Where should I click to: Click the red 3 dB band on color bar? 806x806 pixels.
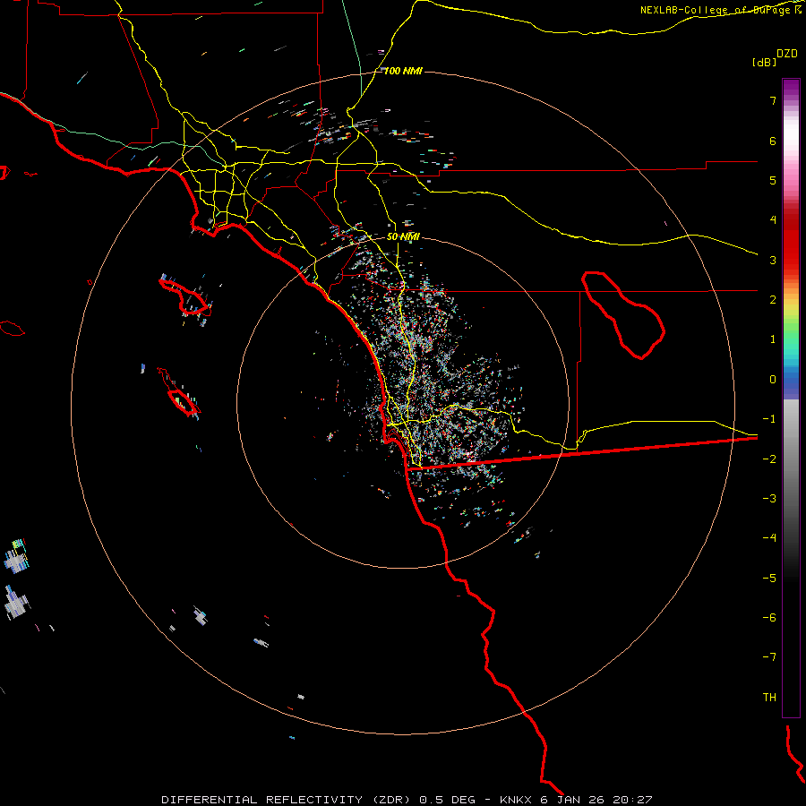[x=791, y=257]
